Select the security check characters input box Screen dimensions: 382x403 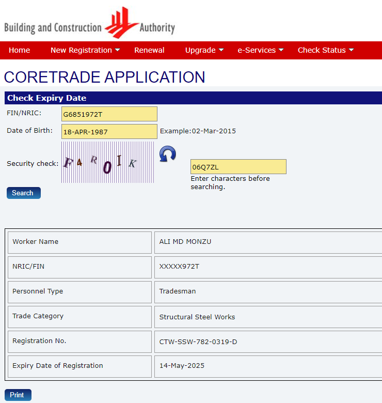tap(238, 167)
